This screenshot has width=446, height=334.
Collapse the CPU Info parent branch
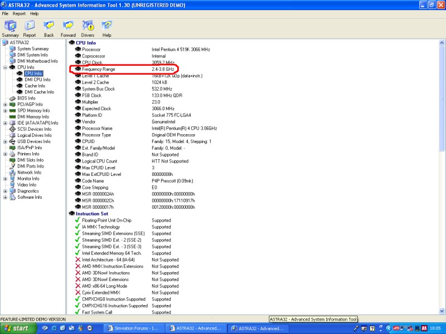(5, 67)
